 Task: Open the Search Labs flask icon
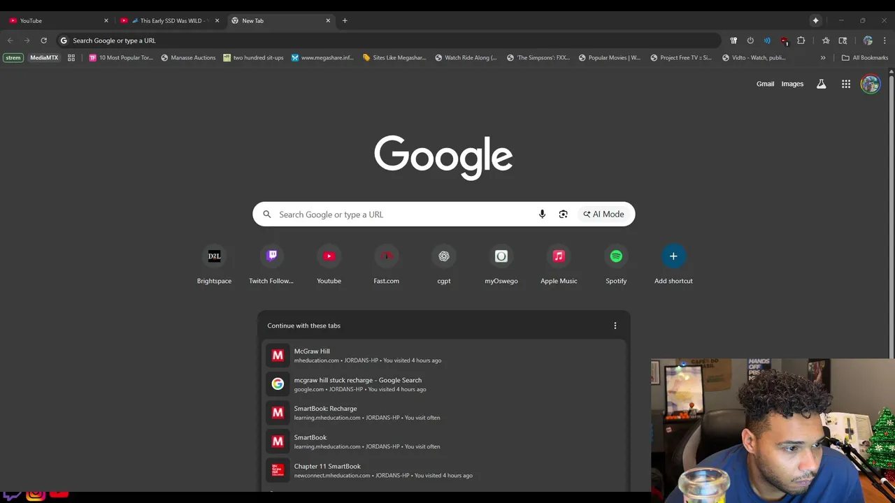click(x=822, y=84)
